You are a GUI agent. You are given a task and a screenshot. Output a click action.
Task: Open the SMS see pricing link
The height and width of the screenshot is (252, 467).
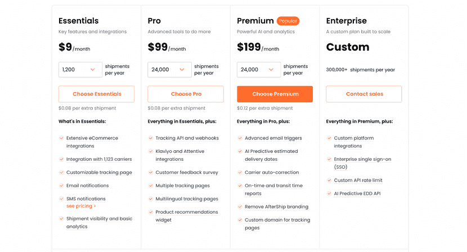click(x=81, y=206)
